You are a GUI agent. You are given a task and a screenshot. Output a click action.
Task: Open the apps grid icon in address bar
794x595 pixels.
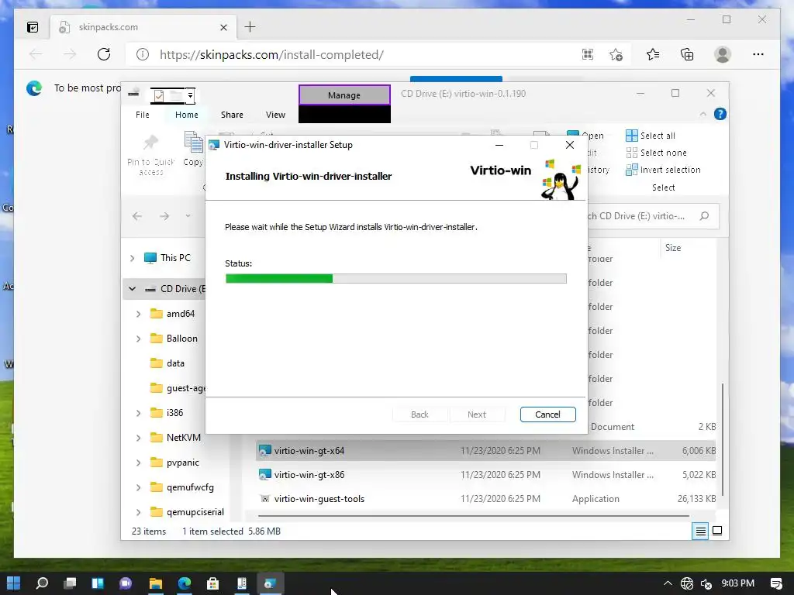(x=588, y=54)
